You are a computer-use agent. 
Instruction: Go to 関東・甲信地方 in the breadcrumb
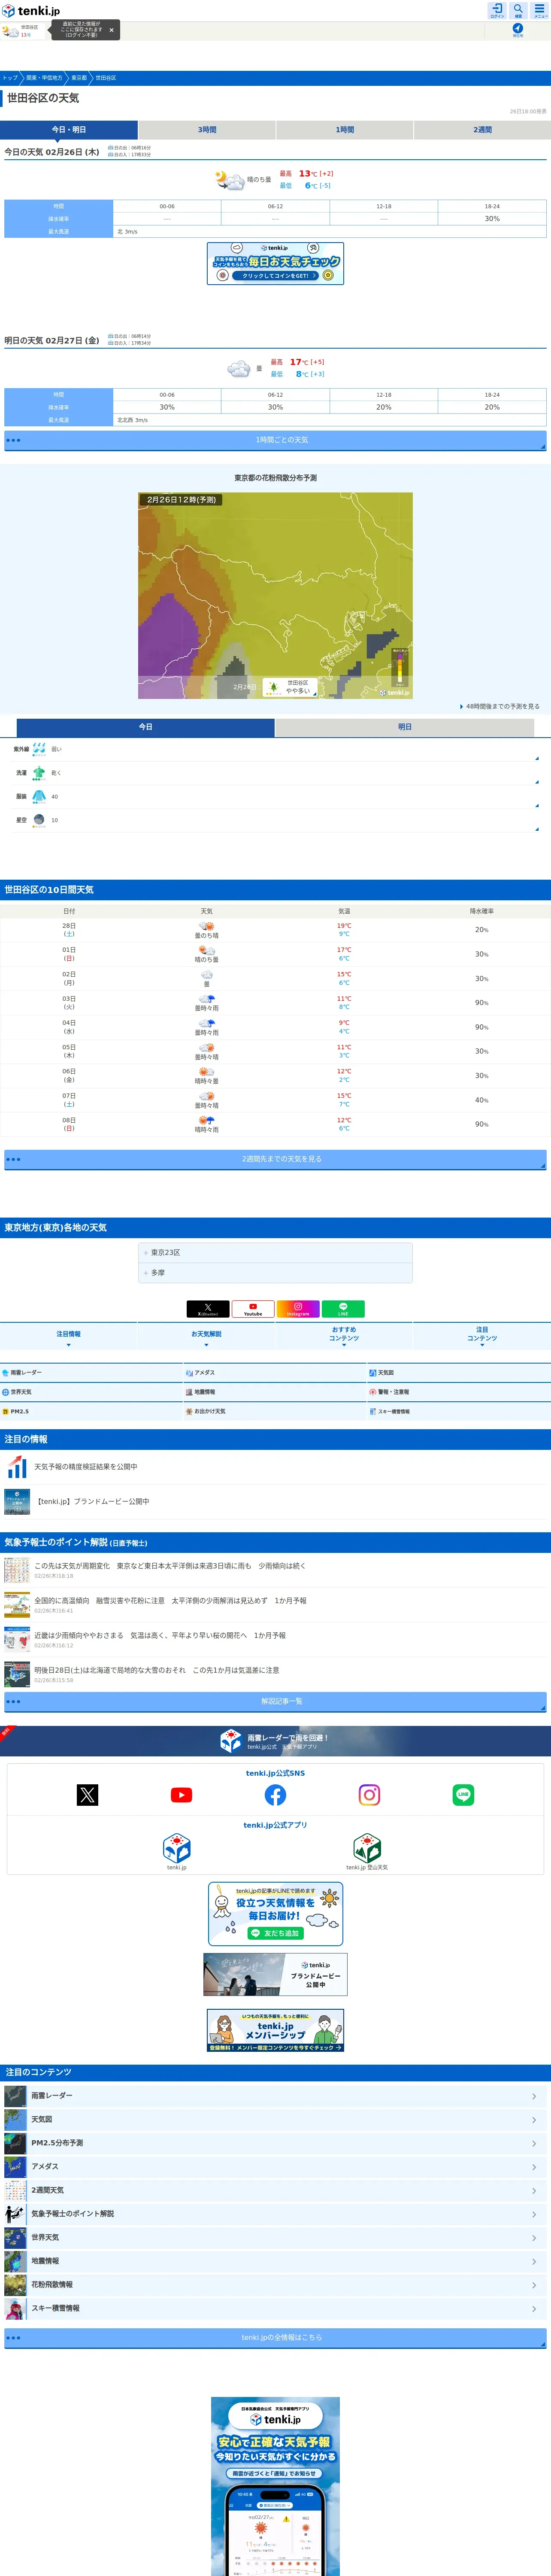click(44, 78)
